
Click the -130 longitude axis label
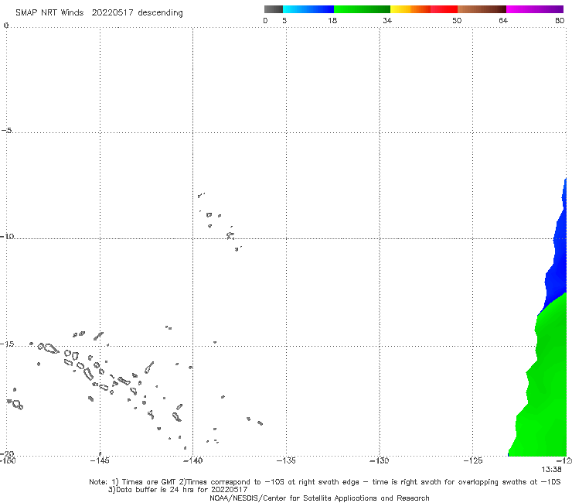click(380, 460)
